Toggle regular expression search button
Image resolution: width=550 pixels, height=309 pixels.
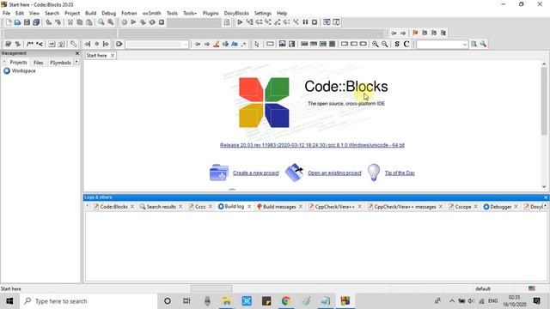point(243,44)
